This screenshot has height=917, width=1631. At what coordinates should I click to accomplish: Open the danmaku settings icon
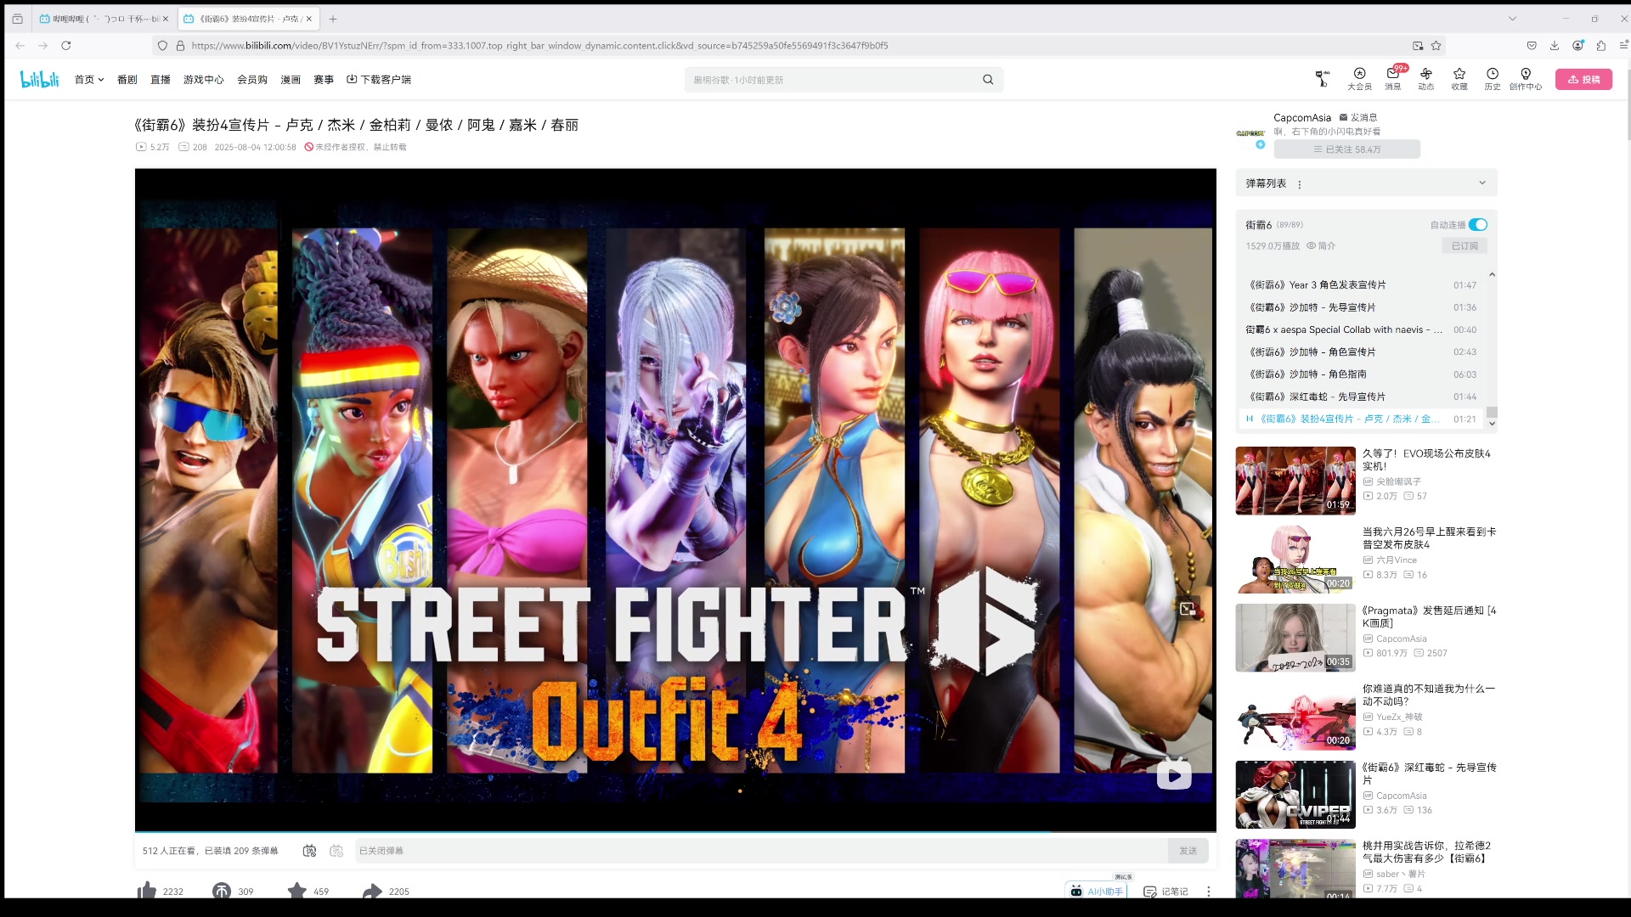pos(336,851)
